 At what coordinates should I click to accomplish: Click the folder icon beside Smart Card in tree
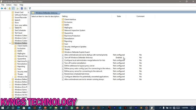pyautogui.click(x=13, y=12)
